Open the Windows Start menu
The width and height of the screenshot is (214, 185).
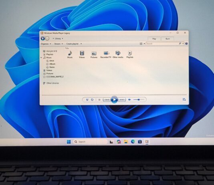click(x=69, y=142)
